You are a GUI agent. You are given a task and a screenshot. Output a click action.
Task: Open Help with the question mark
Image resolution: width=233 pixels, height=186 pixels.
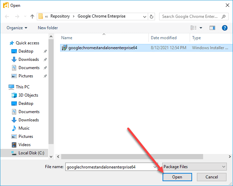pos(225,28)
